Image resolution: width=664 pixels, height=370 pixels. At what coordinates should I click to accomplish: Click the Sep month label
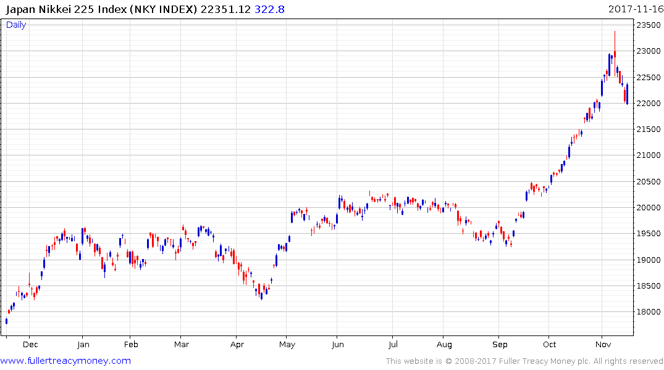click(x=500, y=345)
